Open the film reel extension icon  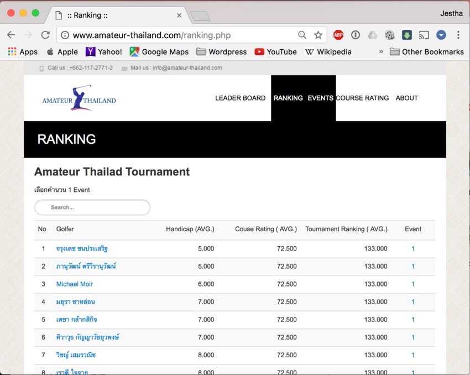390,34
